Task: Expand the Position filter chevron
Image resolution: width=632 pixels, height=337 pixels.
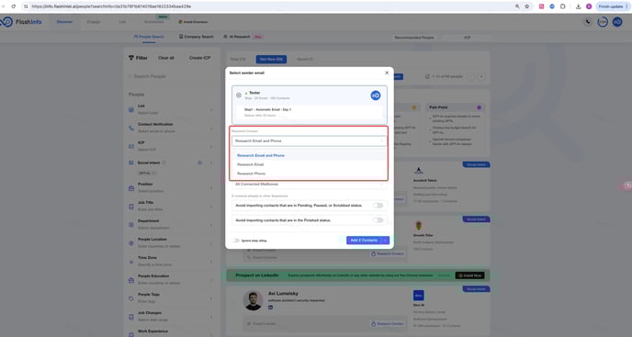Action: coord(210,188)
